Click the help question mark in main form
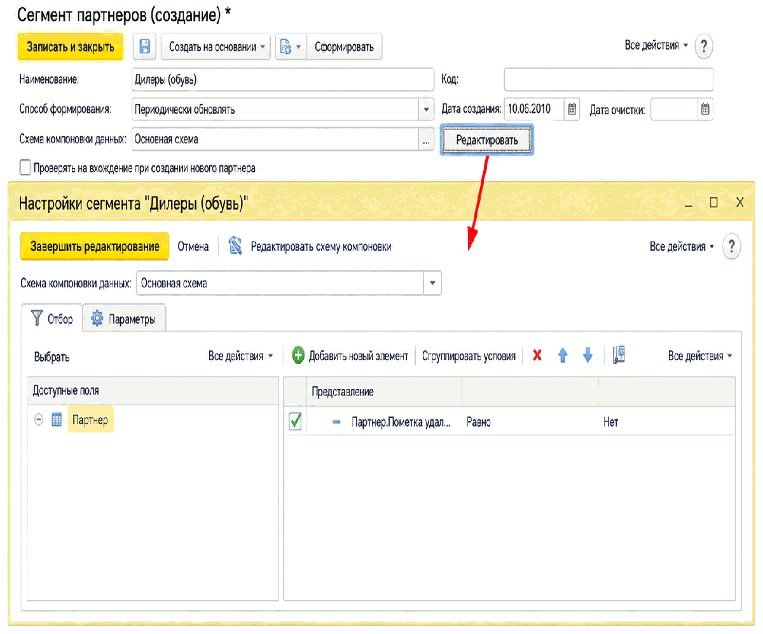This screenshot has height=634, width=763. tap(704, 46)
